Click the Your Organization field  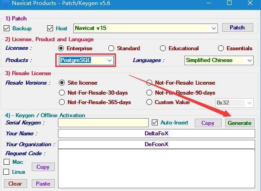point(156,144)
